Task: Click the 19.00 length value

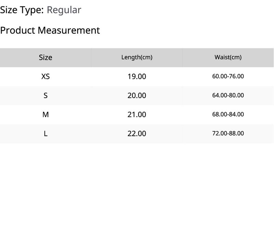Action: pyautogui.click(x=137, y=76)
